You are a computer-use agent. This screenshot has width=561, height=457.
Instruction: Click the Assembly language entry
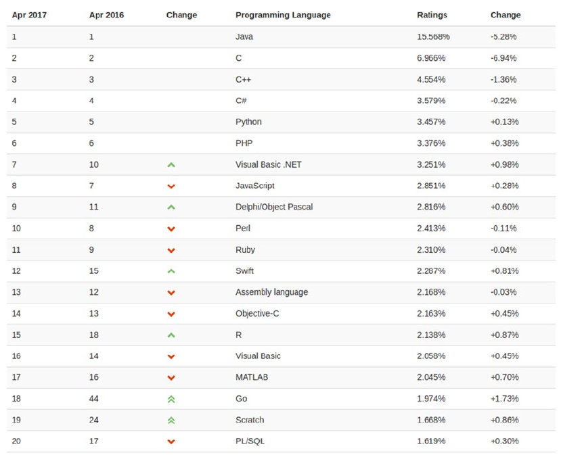(x=271, y=292)
